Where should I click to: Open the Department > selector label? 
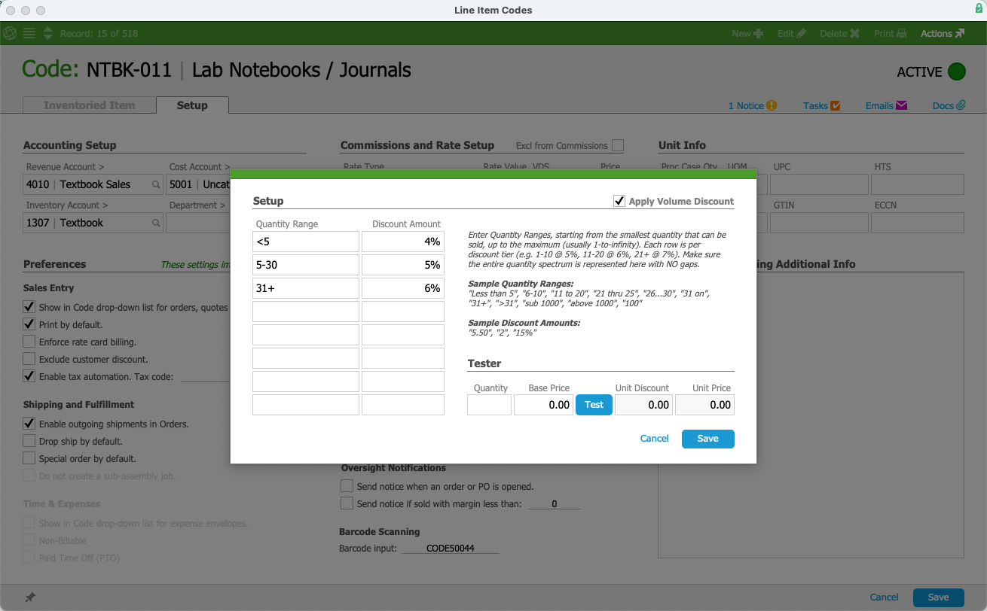pos(198,205)
